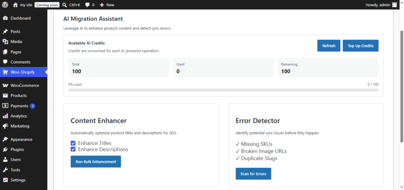
Task: Open the WooCommerce menu label
Action: (25, 86)
